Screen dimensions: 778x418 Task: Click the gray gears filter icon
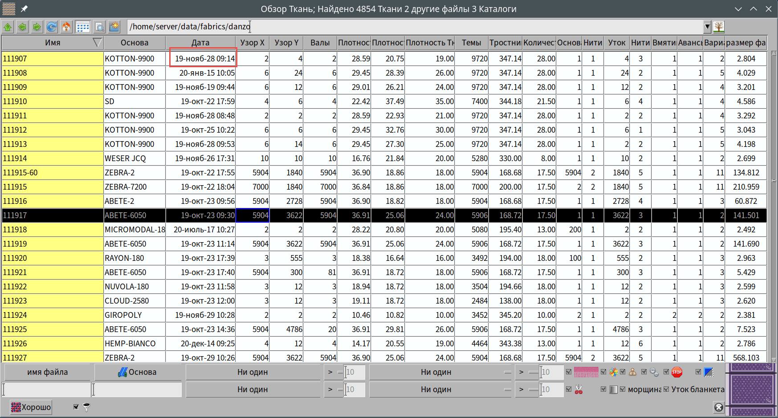tap(654, 372)
